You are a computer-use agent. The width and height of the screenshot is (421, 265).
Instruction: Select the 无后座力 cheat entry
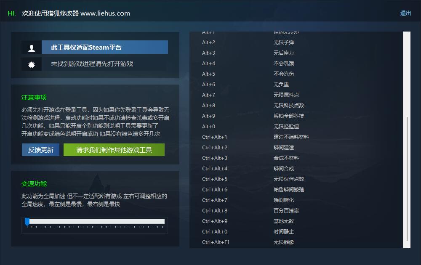pyautogui.click(x=283, y=53)
